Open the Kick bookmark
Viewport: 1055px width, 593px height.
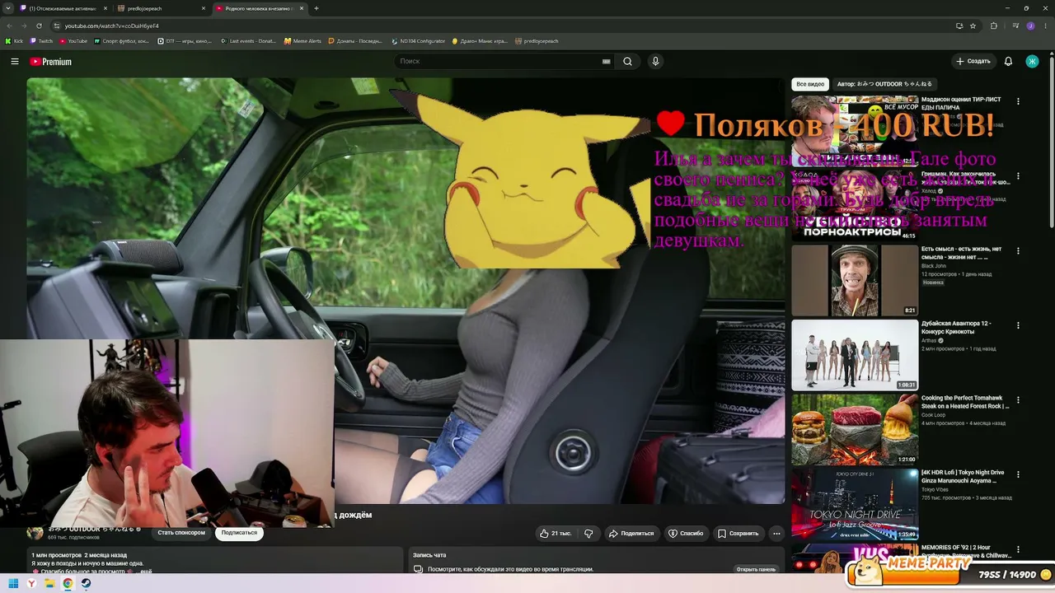click(15, 41)
